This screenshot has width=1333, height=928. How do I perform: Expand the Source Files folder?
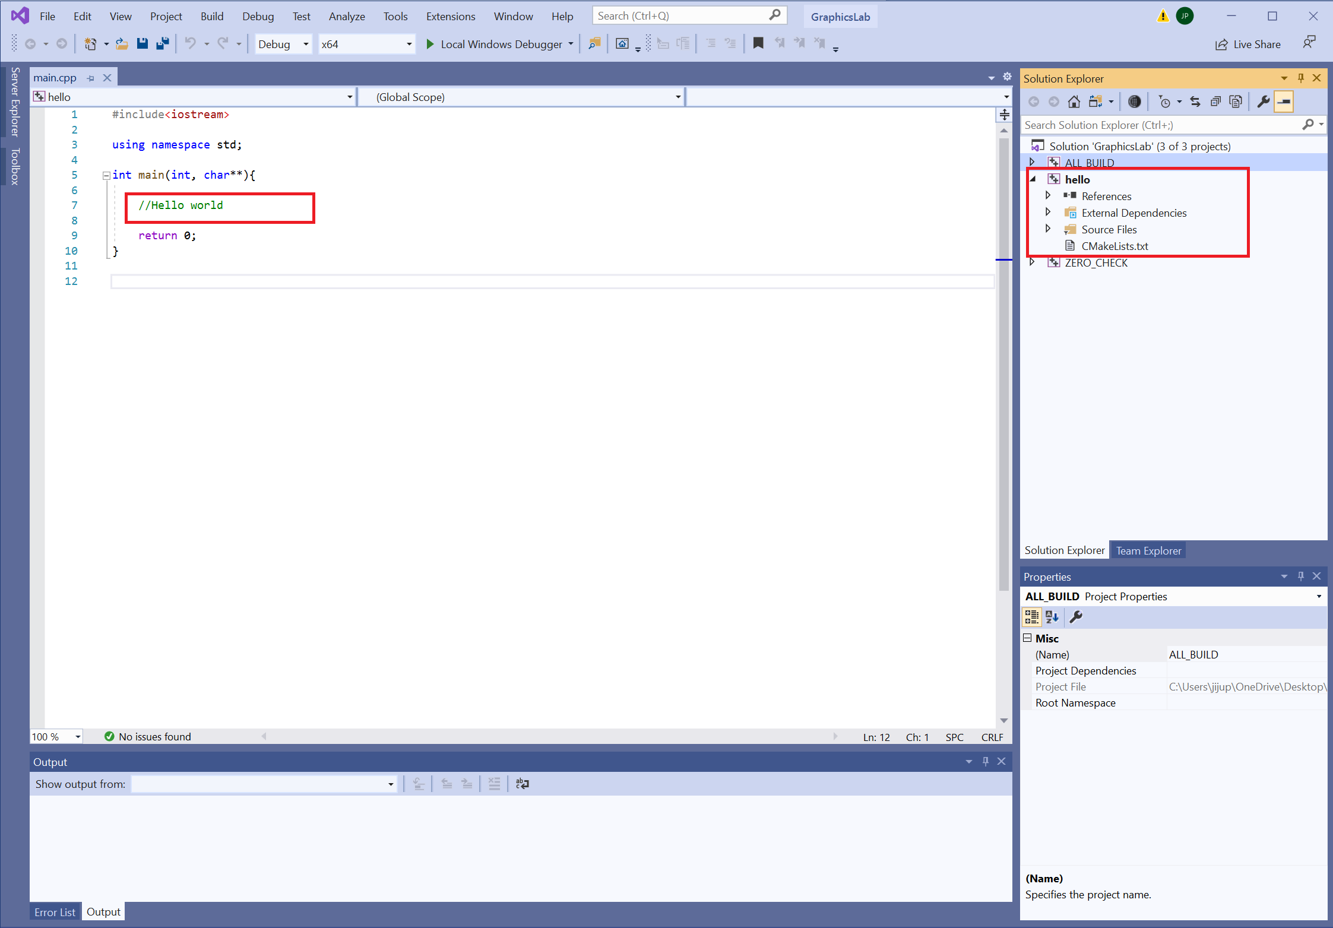(x=1048, y=229)
